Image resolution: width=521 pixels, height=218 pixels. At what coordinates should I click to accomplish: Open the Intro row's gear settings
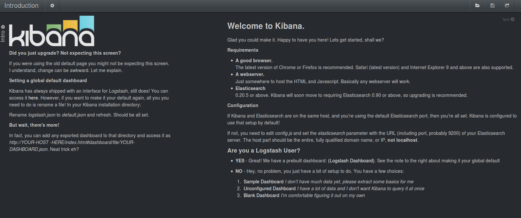[3, 27]
